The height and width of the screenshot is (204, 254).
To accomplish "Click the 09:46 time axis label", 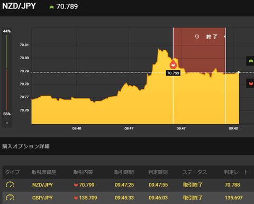I will (x=77, y=128).
